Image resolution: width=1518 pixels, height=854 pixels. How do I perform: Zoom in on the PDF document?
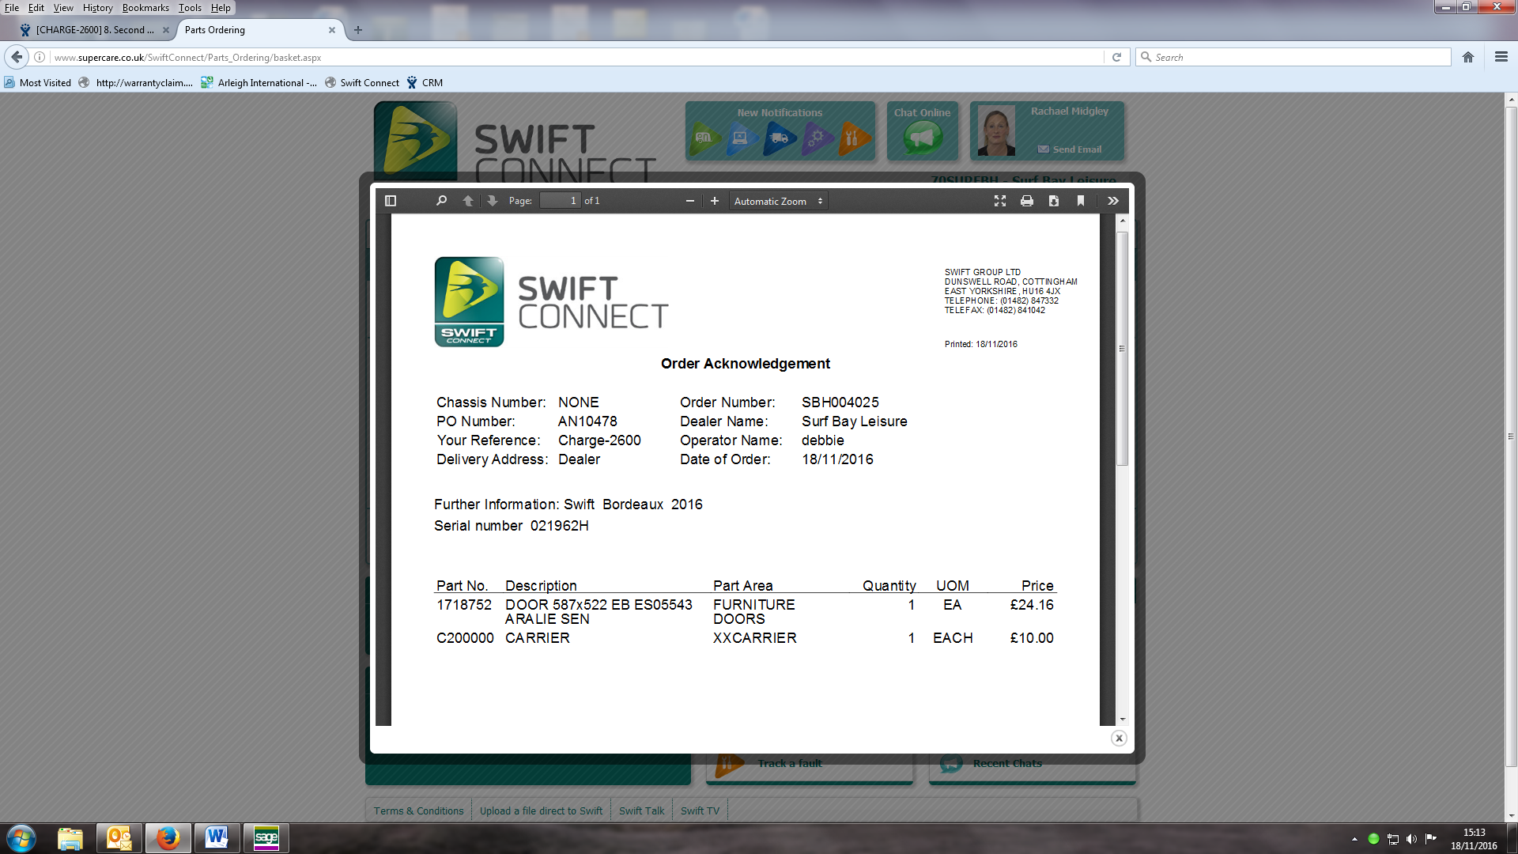(x=715, y=201)
